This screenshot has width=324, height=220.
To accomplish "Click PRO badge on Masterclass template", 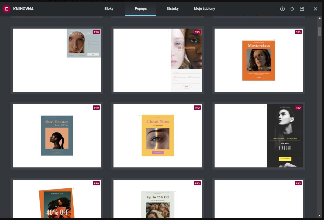I will click(298, 32).
